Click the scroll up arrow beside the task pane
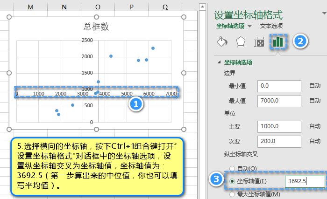 pos(202,7)
